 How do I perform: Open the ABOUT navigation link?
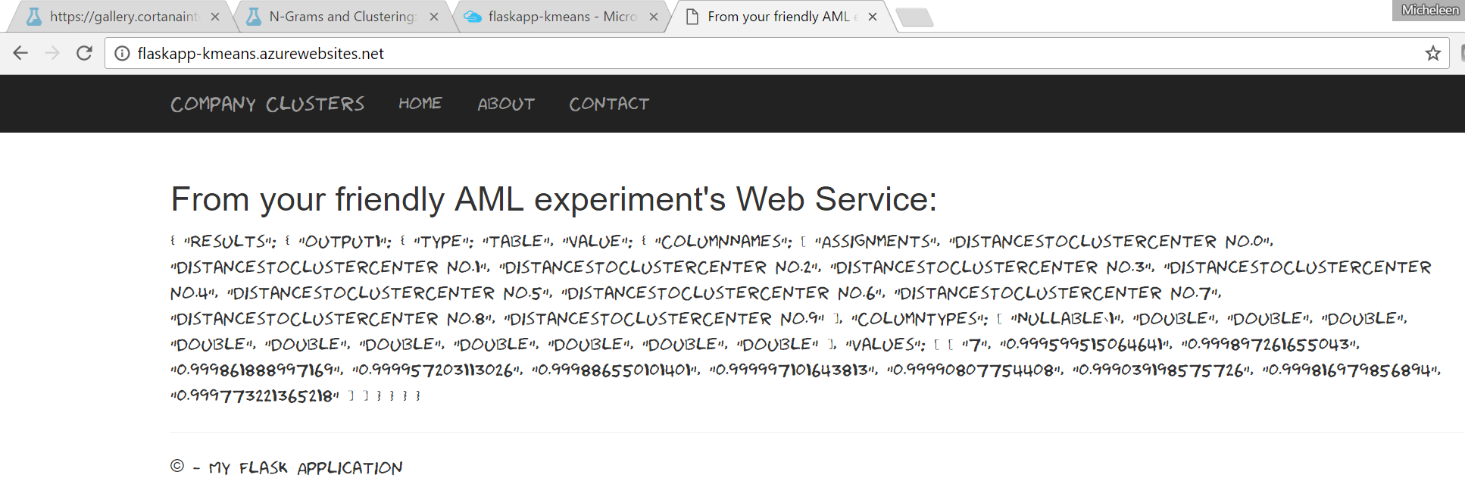click(x=506, y=104)
